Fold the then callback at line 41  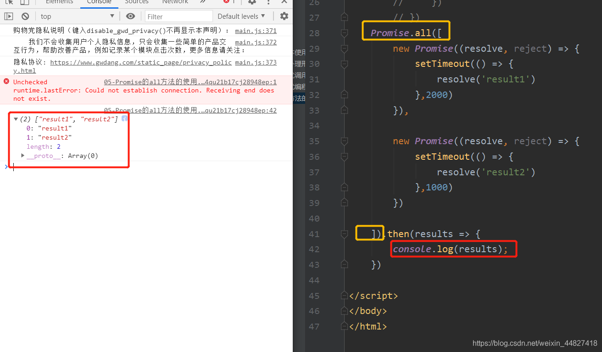[x=345, y=234]
